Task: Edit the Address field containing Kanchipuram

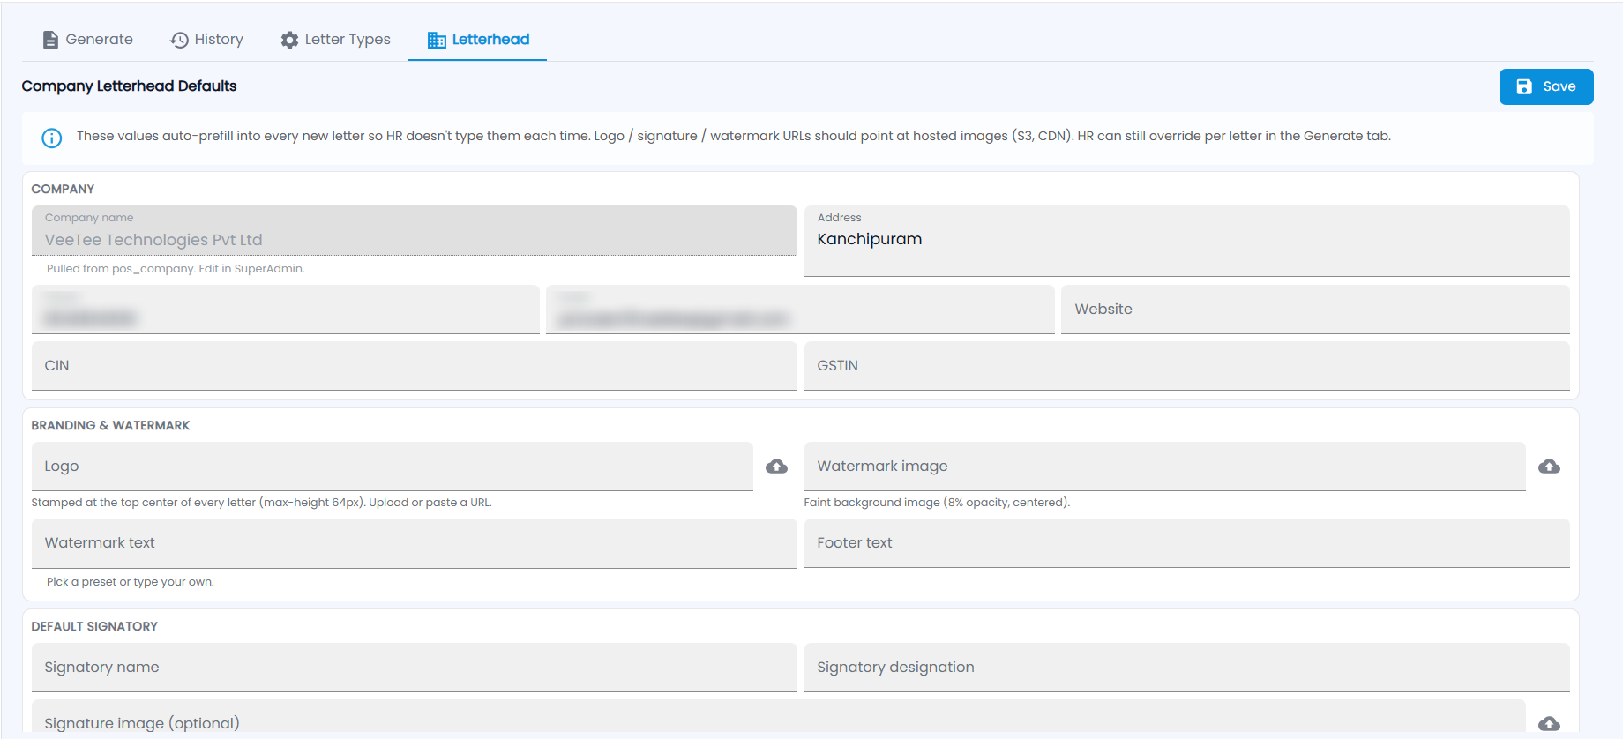Action: tap(1187, 241)
